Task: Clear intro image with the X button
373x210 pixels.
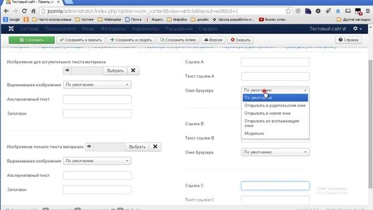Action: (x=133, y=71)
